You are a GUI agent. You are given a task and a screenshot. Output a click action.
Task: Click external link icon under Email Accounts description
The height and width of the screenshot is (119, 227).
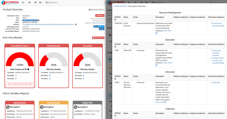click(157, 33)
